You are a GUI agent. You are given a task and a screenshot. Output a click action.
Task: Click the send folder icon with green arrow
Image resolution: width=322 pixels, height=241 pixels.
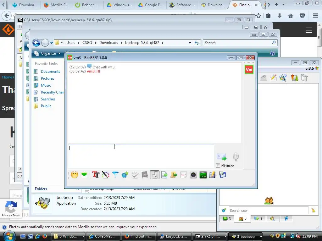tap(174, 175)
